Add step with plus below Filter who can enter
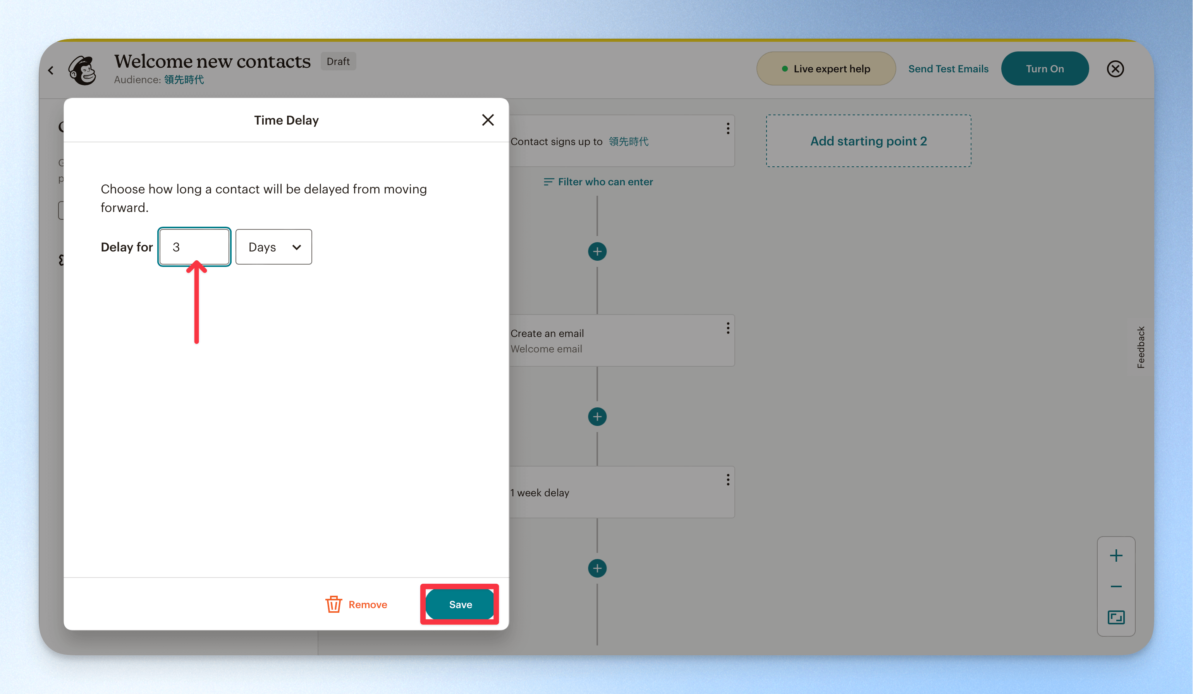Viewport: 1193px width, 694px height. [x=597, y=251]
